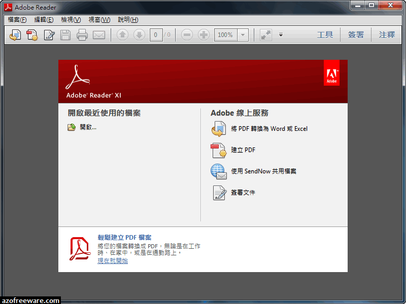Click the Adobe Reader title bar icon

tap(8, 7)
